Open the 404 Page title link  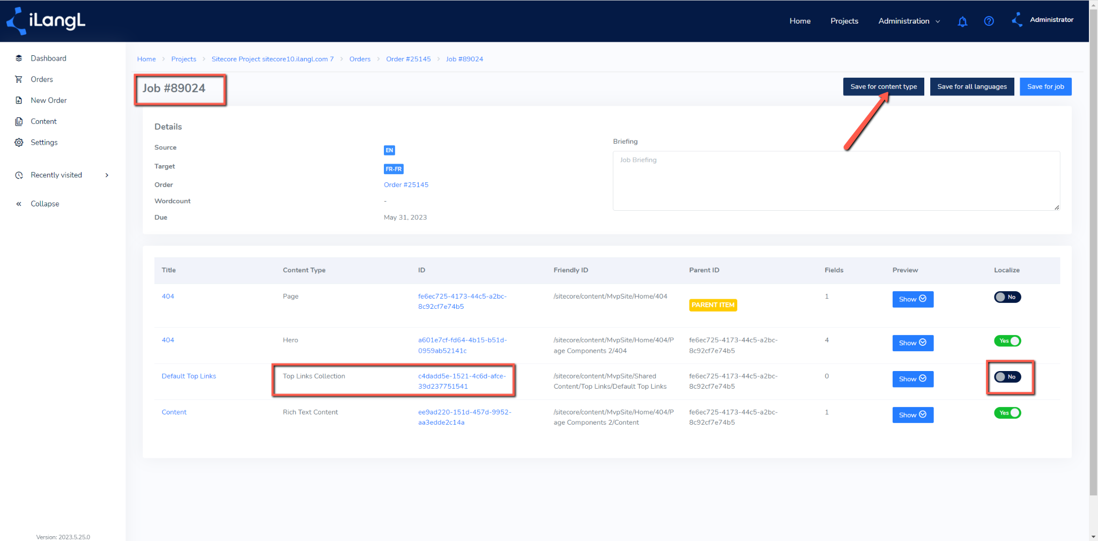tap(168, 297)
